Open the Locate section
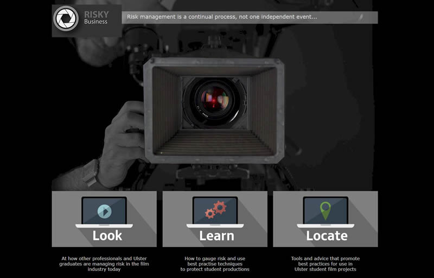The height and width of the screenshot is (278, 434). [325, 219]
